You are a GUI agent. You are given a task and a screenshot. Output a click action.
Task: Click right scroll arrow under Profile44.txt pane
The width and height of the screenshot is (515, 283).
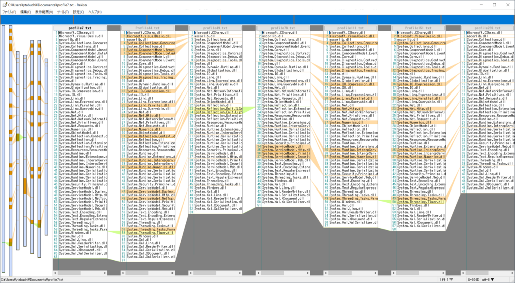coord(173,273)
